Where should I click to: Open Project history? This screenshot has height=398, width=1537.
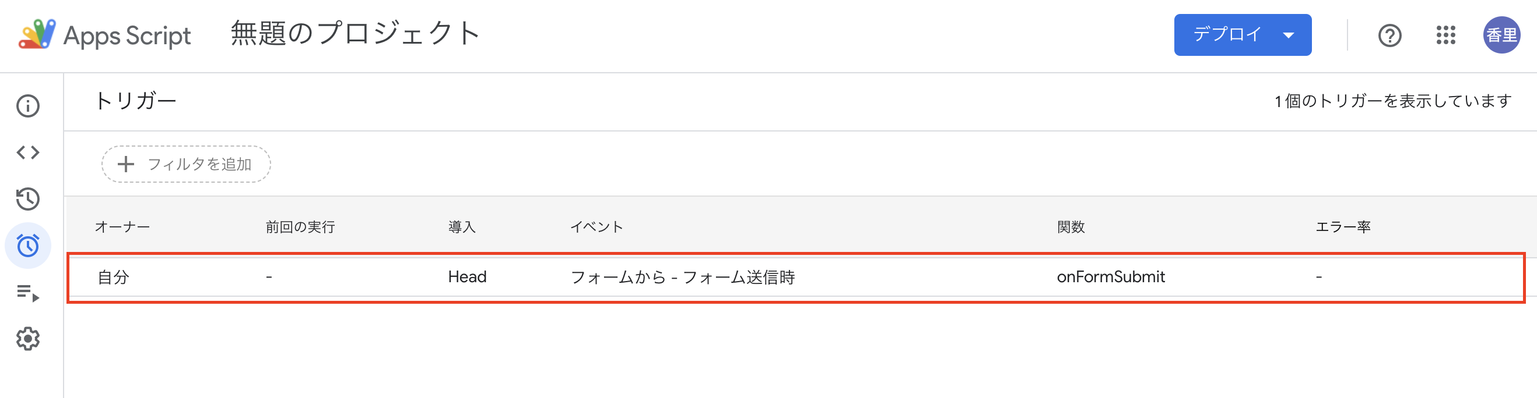[x=28, y=198]
